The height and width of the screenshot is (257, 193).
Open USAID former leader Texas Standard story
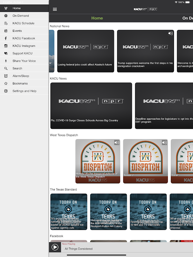pyautogui.click(x=69, y=212)
